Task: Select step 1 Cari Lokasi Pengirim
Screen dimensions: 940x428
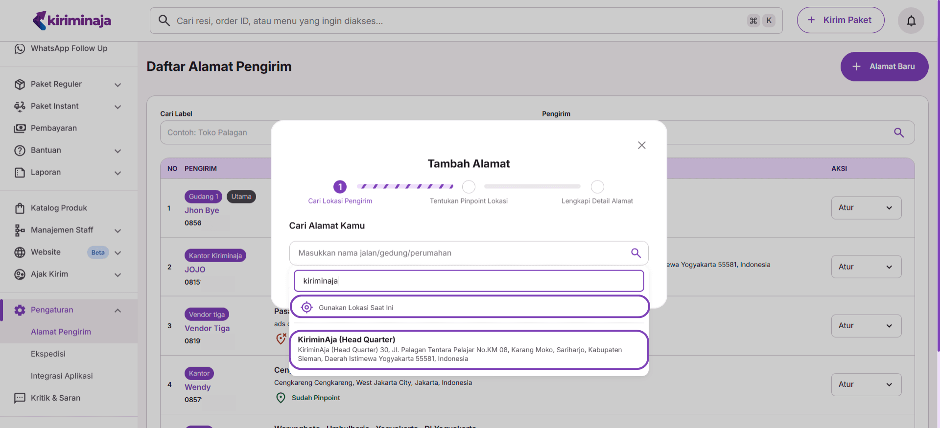Action: (x=340, y=187)
